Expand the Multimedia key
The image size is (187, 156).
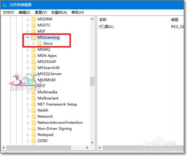point(28,92)
